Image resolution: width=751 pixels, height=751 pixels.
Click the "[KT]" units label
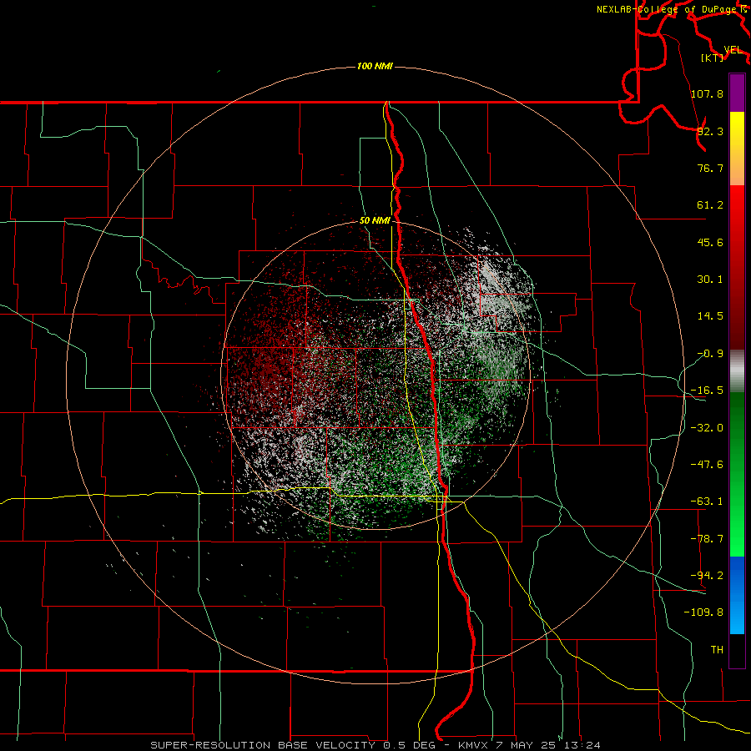pos(713,58)
